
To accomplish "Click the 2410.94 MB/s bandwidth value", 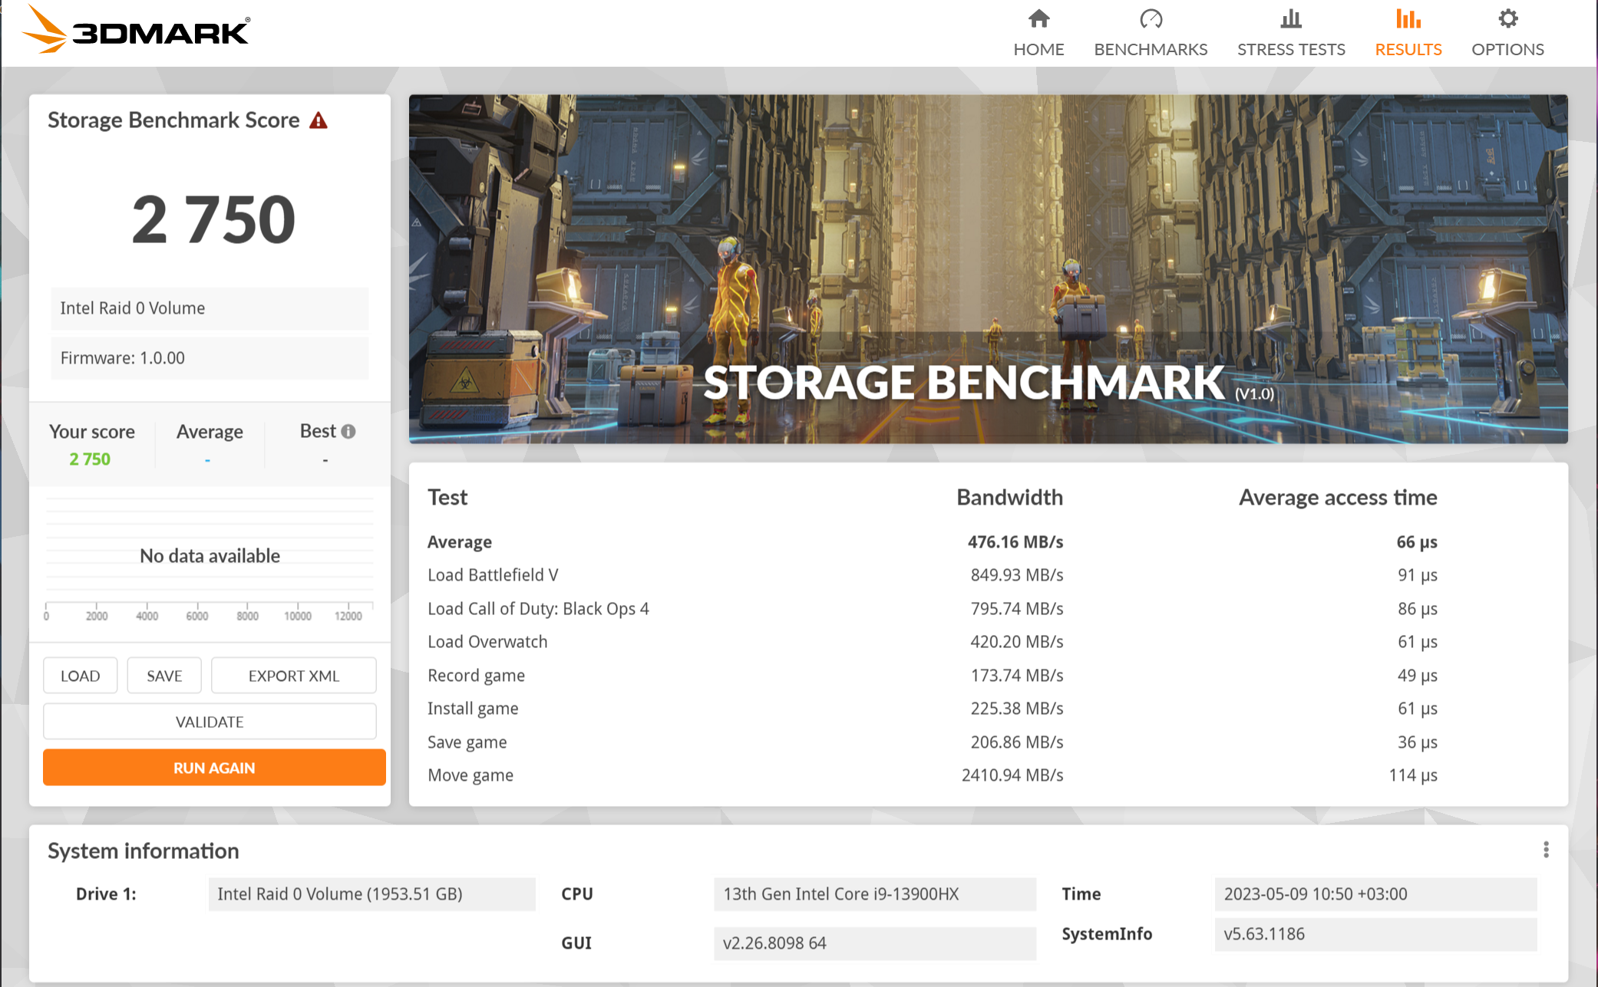I will pyautogui.click(x=1012, y=775).
